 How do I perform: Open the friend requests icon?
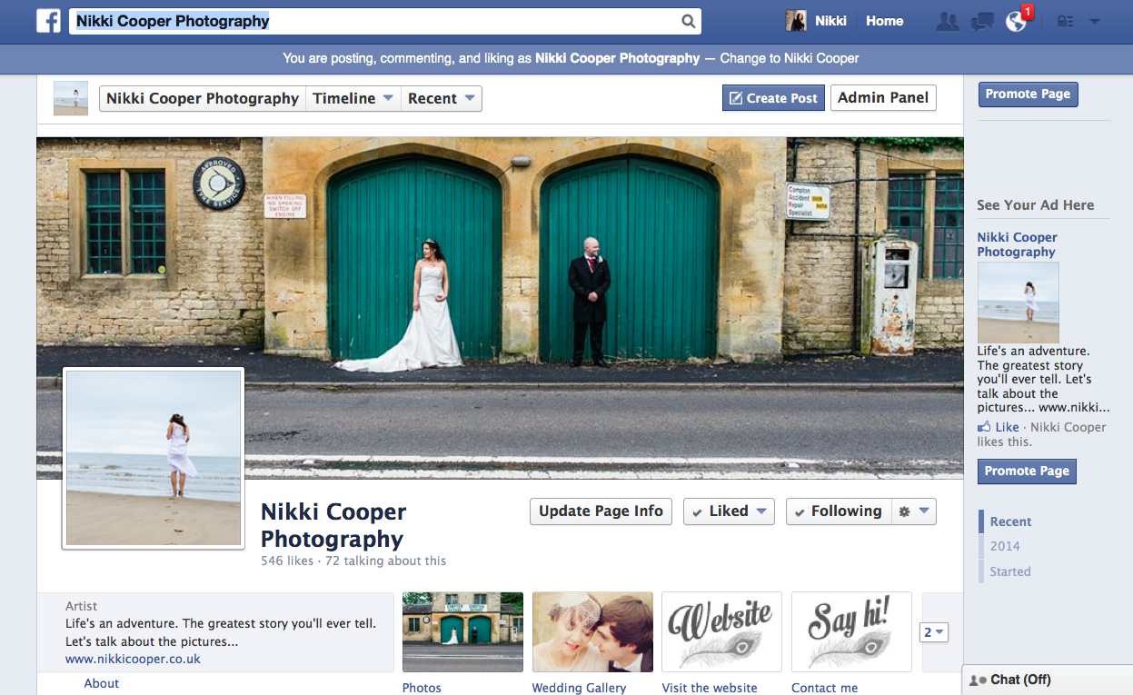(948, 21)
